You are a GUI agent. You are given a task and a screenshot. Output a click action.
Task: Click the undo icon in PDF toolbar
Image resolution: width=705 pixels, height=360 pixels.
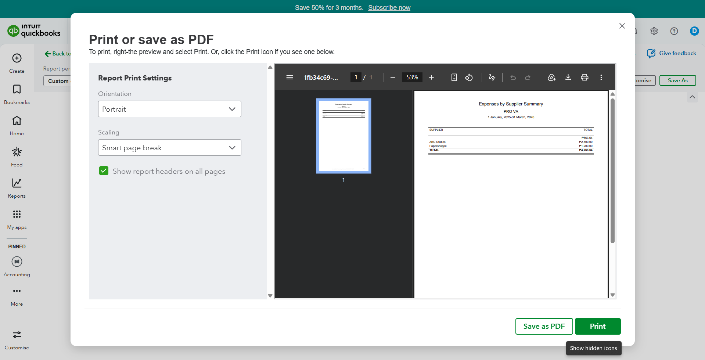(x=513, y=78)
